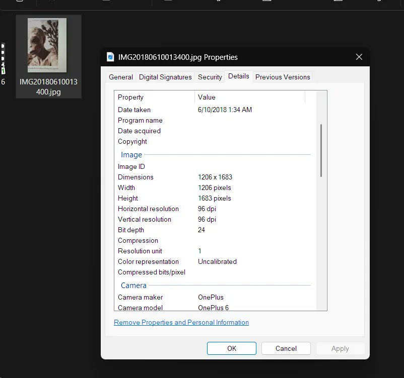Select the Copyright property
The width and height of the screenshot is (404, 378).
click(132, 141)
